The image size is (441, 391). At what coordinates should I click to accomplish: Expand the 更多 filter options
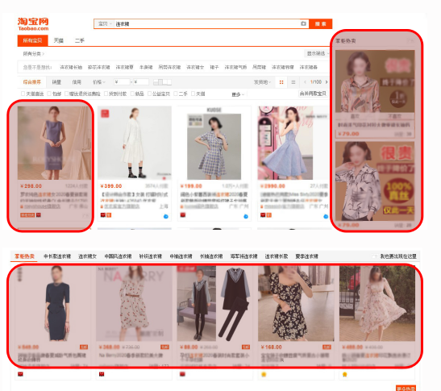[238, 94]
